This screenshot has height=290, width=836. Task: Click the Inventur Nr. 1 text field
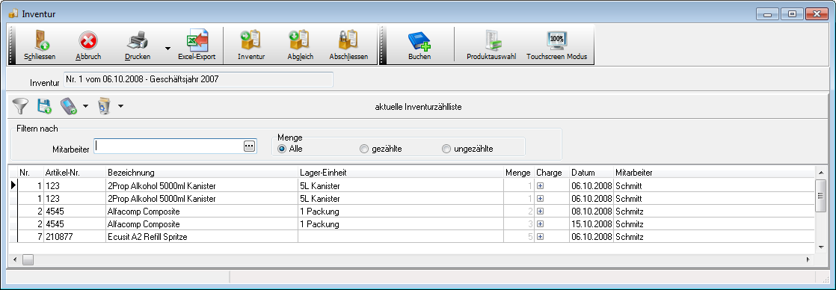click(198, 79)
